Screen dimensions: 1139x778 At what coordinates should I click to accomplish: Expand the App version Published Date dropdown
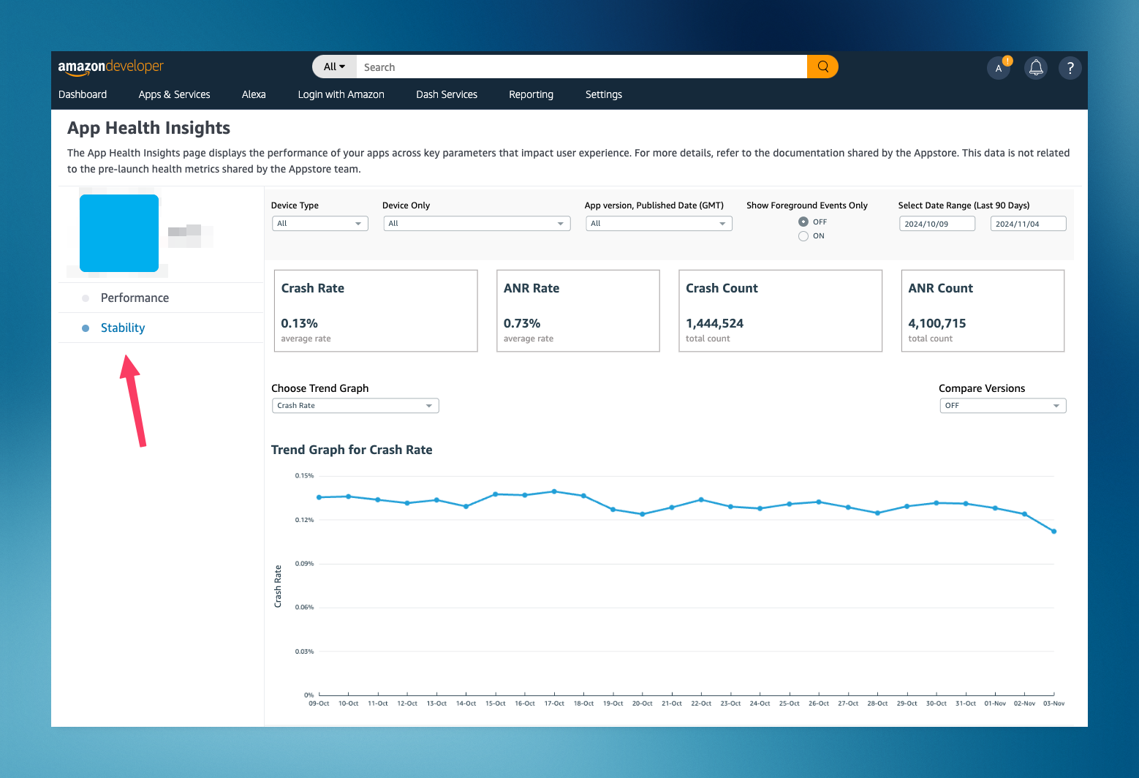pos(657,223)
